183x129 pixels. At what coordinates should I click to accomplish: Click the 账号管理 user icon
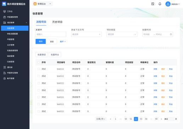pos(5,78)
